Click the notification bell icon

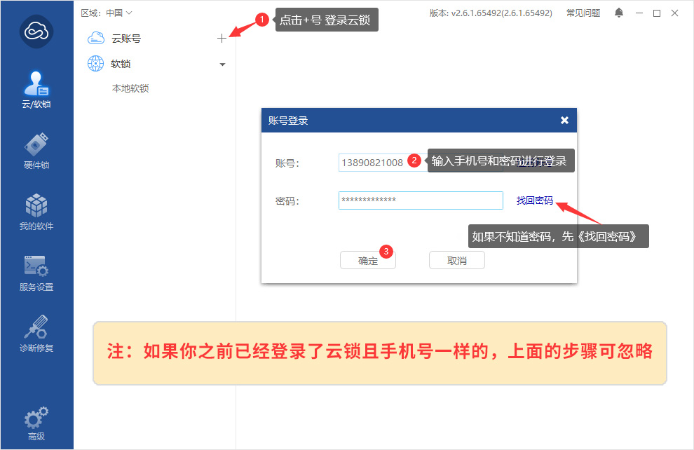[x=619, y=13]
